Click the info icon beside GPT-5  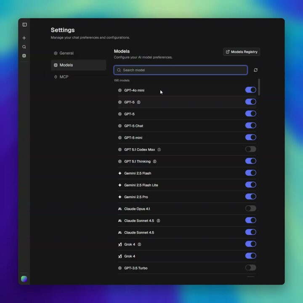point(139,102)
